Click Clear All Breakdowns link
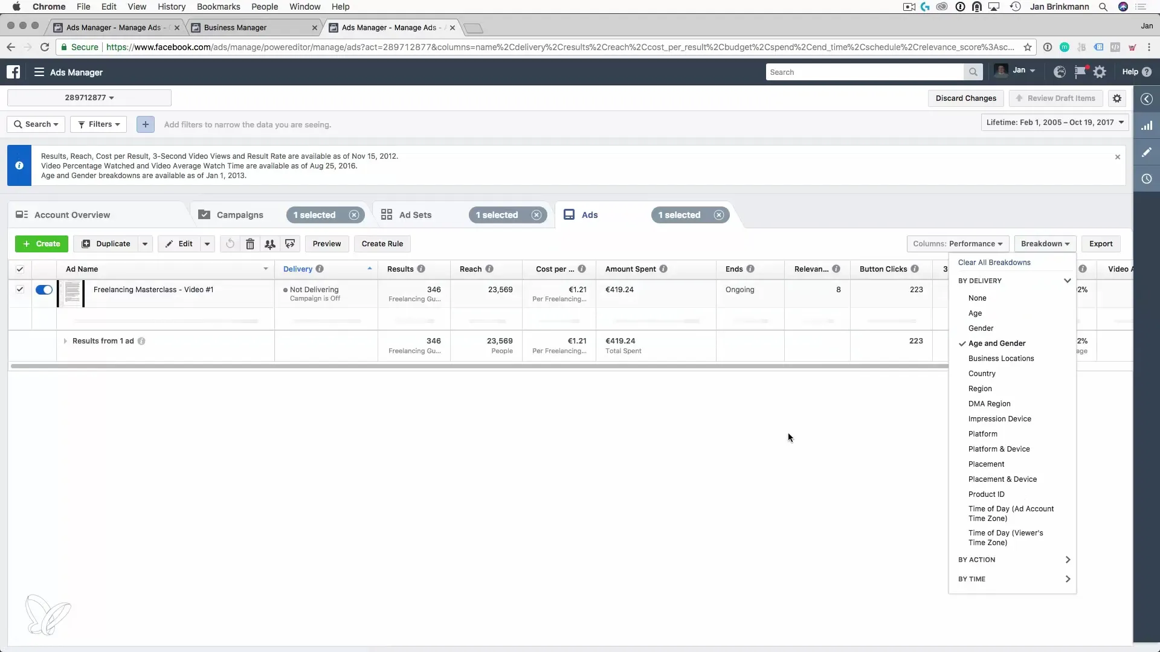The width and height of the screenshot is (1160, 652). point(994,263)
